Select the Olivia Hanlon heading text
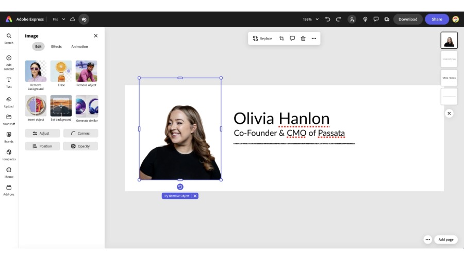Image resolution: width=464 pixels, height=260 pixels. coord(281,119)
